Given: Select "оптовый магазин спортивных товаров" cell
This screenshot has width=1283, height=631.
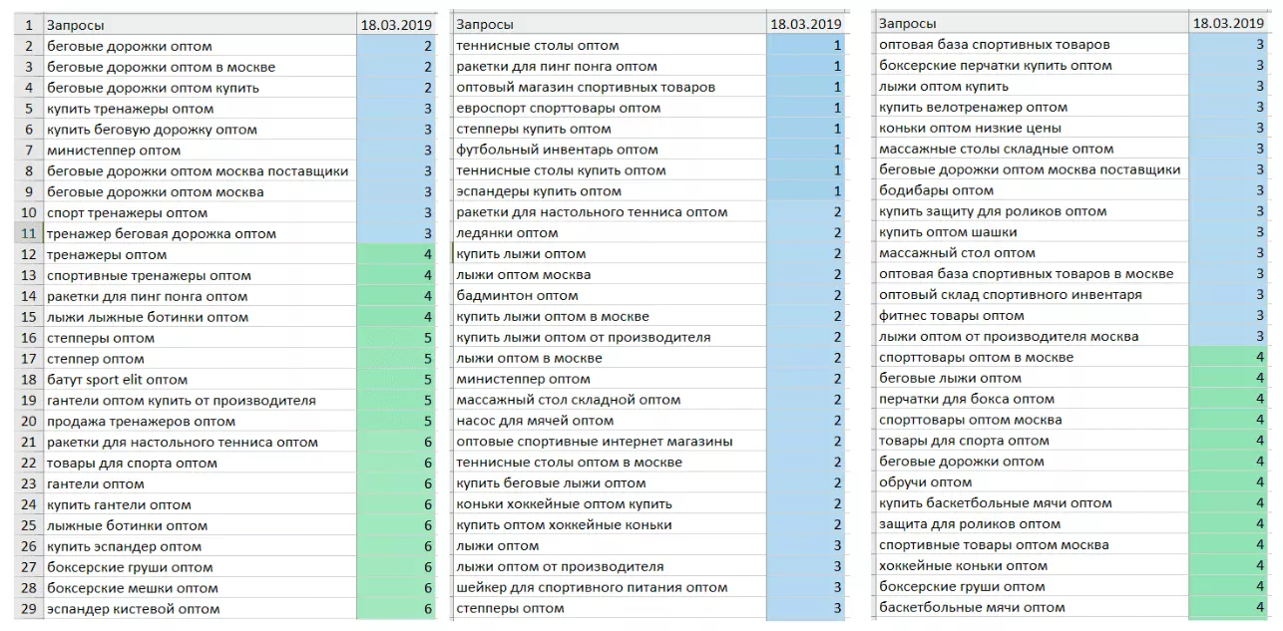Looking at the screenshot, I should click(611, 87).
